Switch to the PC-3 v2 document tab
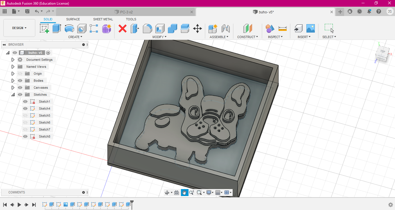 click(126, 12)
